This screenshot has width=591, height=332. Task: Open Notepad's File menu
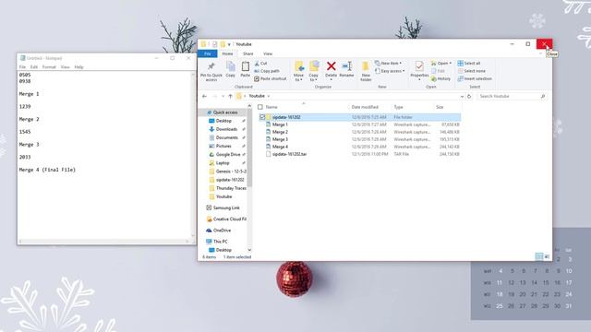click(x=22, y=67)
